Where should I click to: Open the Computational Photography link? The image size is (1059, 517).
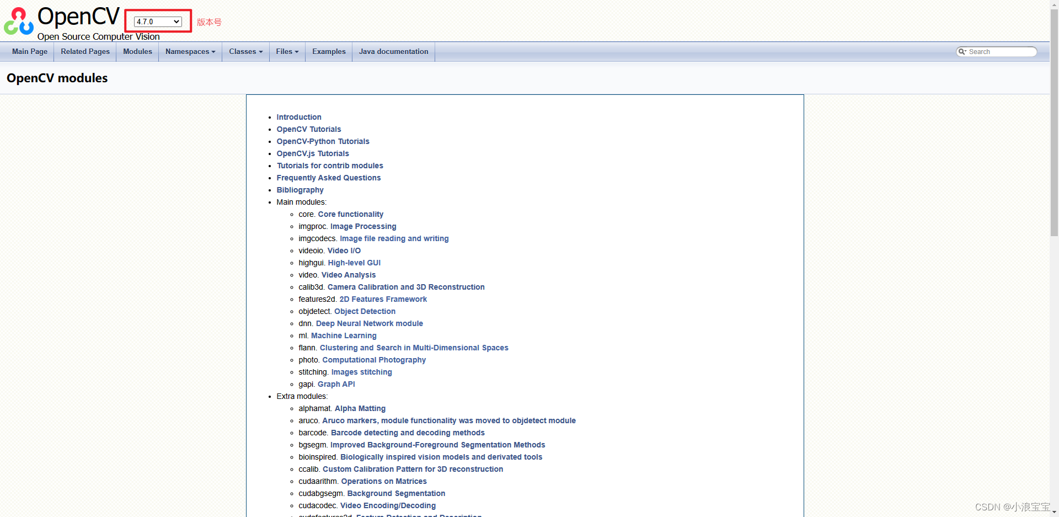coord(374,360)
